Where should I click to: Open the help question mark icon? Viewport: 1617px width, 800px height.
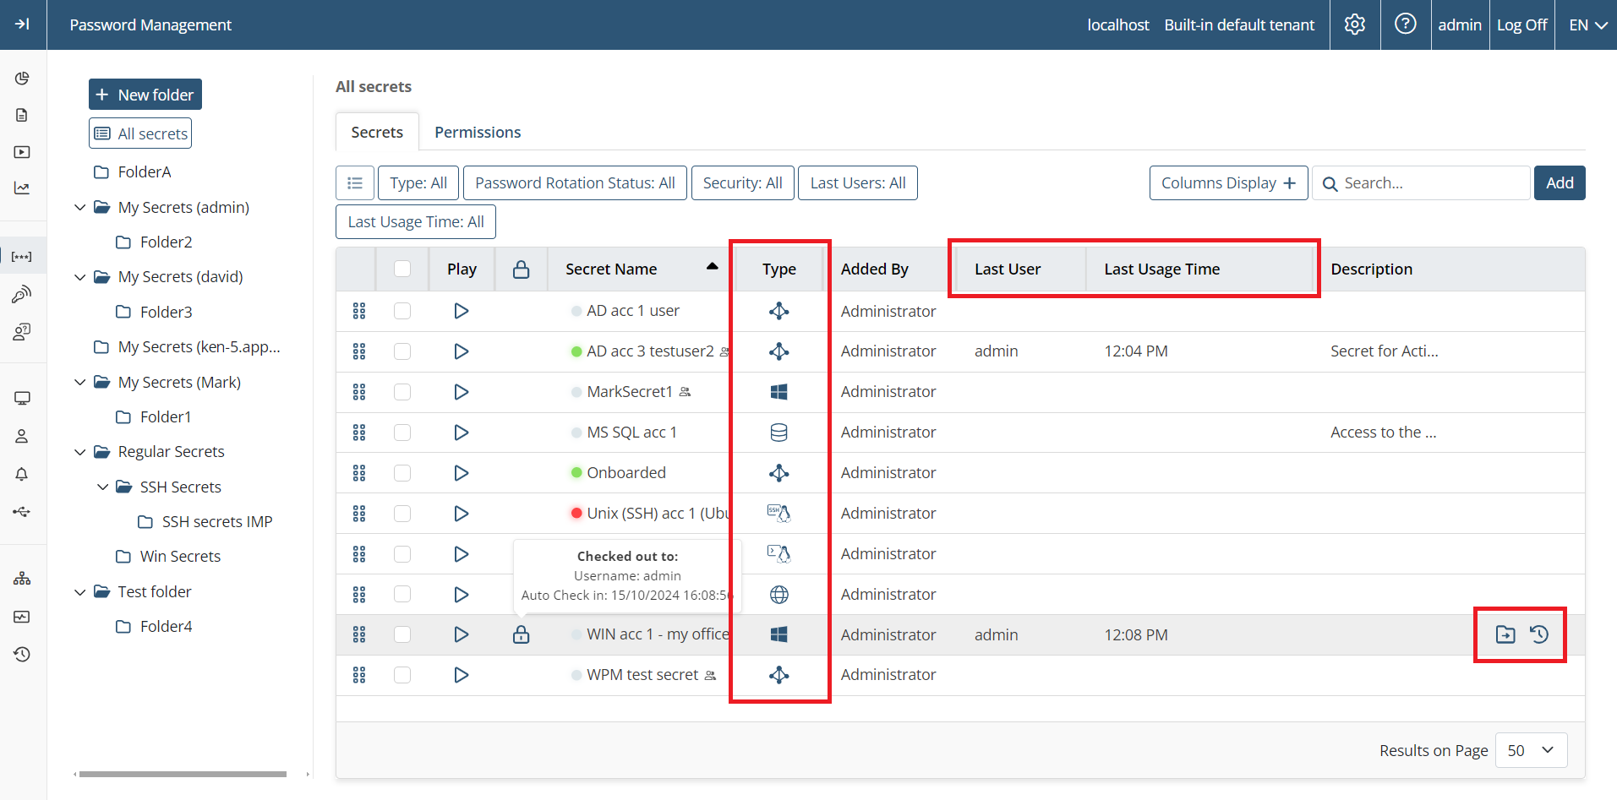coord(1405,24)
